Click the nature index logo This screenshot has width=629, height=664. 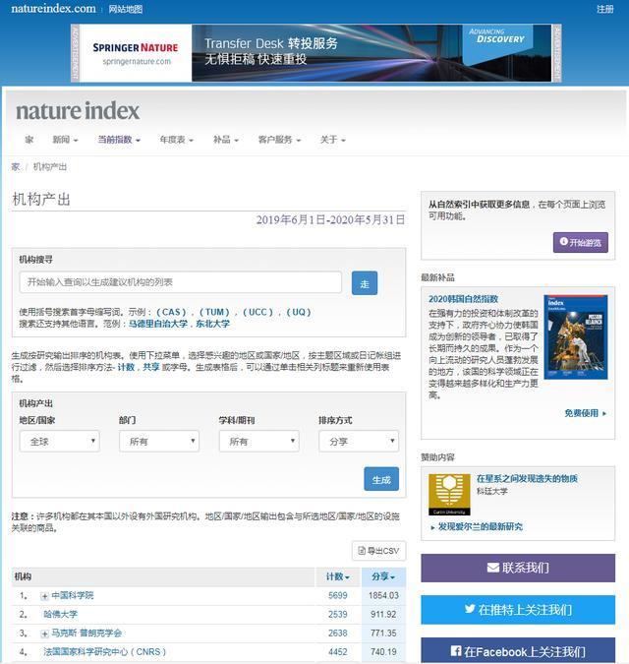pyautogui.click(x=78, y=111)
